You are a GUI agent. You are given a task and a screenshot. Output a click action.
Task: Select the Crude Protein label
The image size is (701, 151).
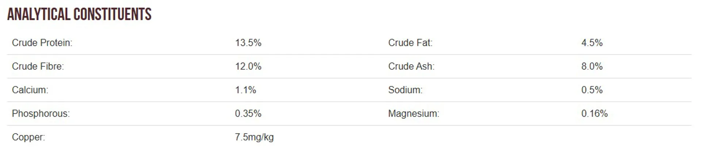coord(42,43)
